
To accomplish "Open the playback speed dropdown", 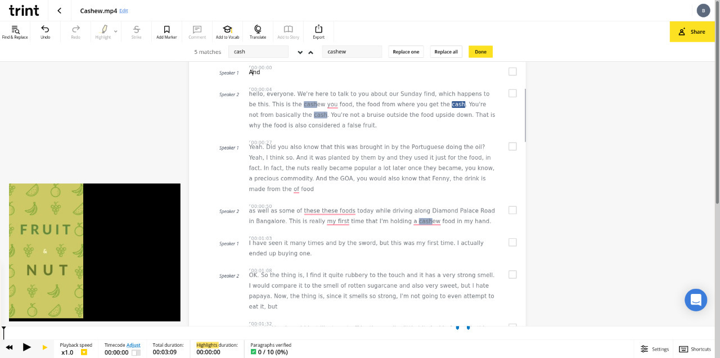I will [84, 352].
